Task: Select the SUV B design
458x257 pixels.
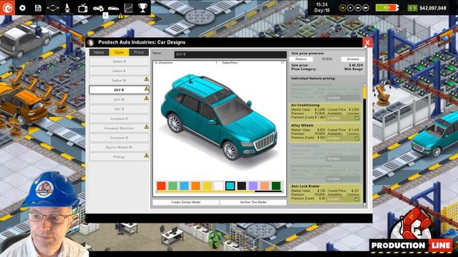Action: 119,90
